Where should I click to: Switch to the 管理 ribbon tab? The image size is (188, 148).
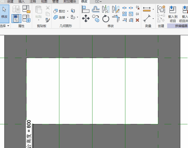[x=55, y=2]
